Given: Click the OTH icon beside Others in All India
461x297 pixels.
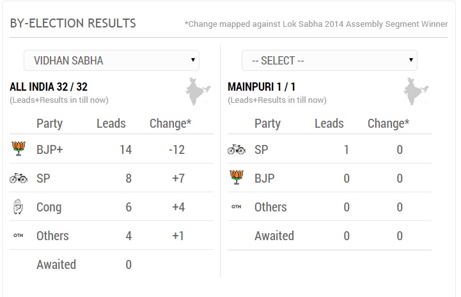Looking at the screenshot, I should (19, 235).
